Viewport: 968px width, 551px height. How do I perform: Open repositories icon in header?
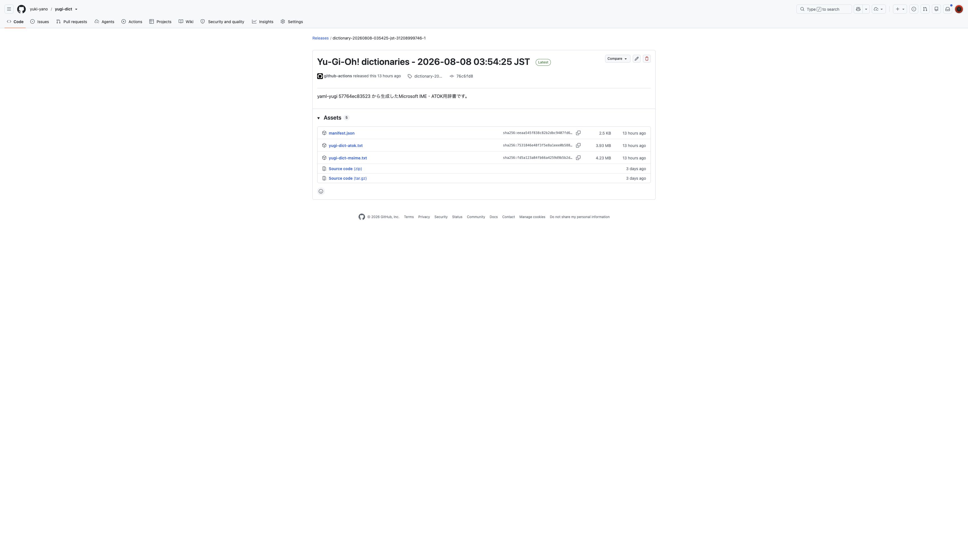click(936, 9)
